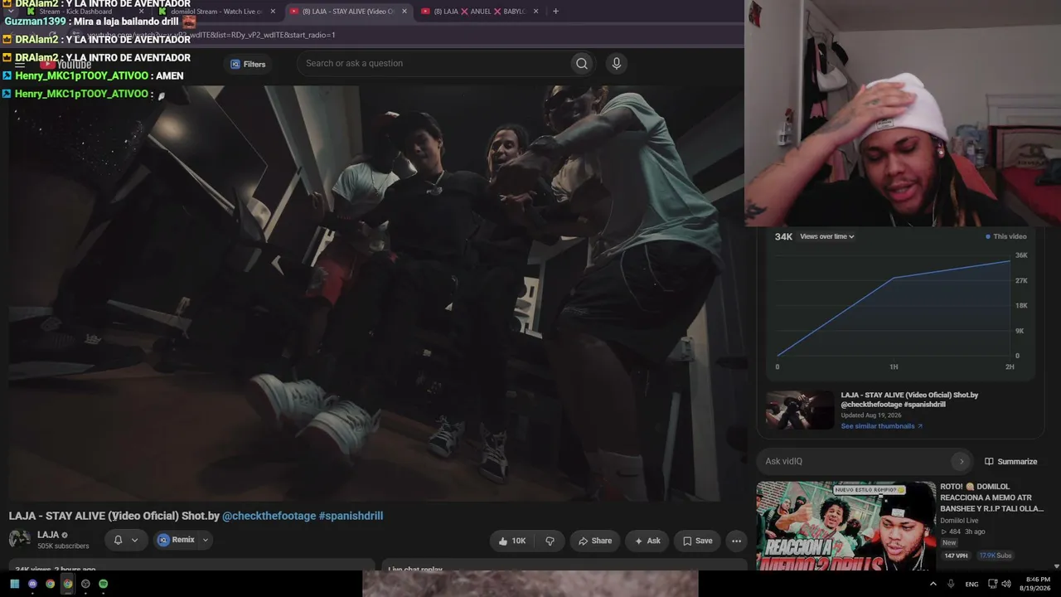Focus the YouTube search field

[435, 64]
